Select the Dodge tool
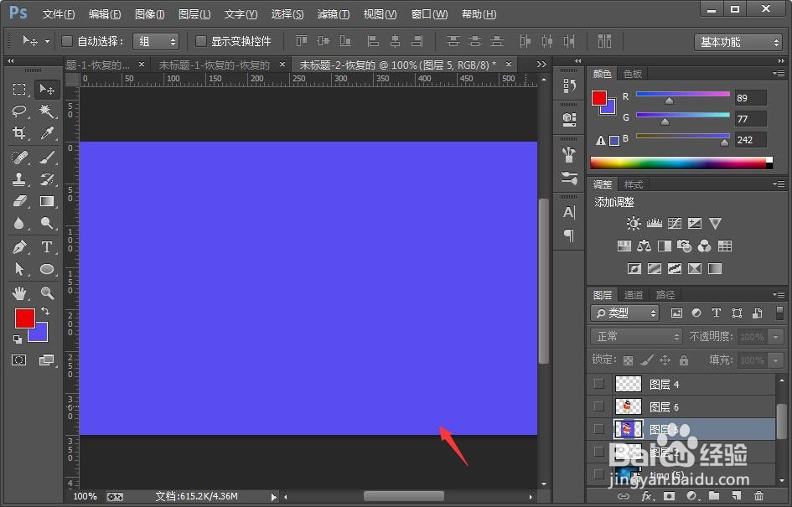Viewport: 792px width, 507px height. coord(47,223)
